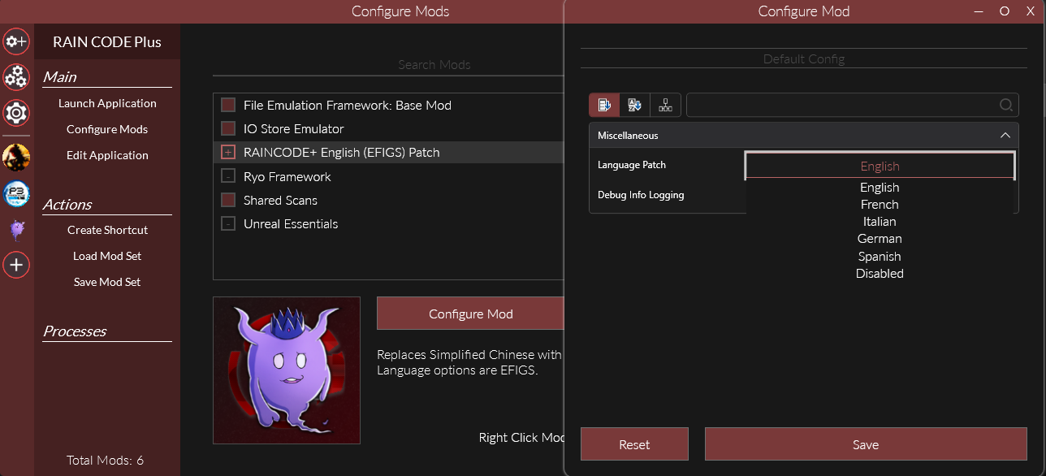Select Save Mod Set under Actions

click(107, 282)
